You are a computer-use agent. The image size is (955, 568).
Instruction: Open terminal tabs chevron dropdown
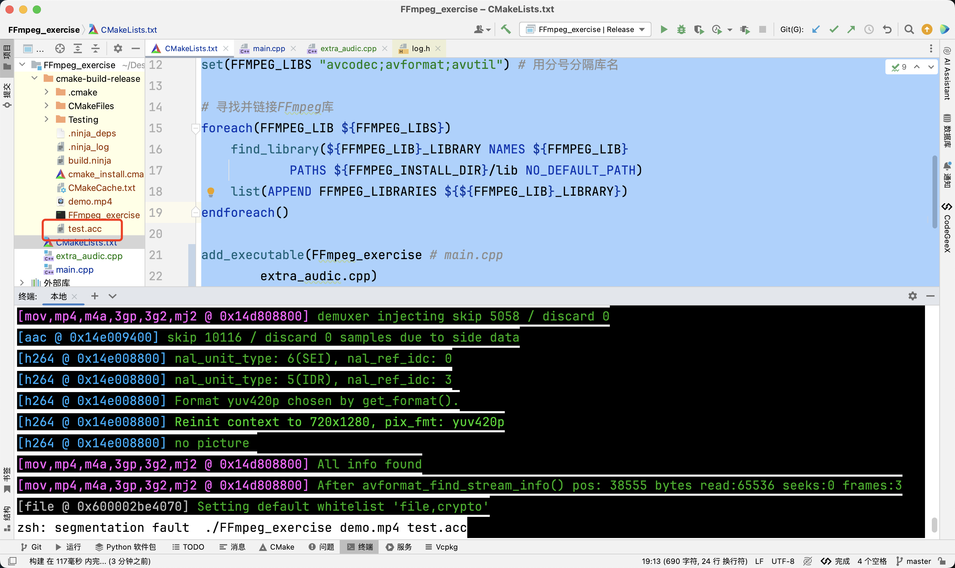[112, 296]
